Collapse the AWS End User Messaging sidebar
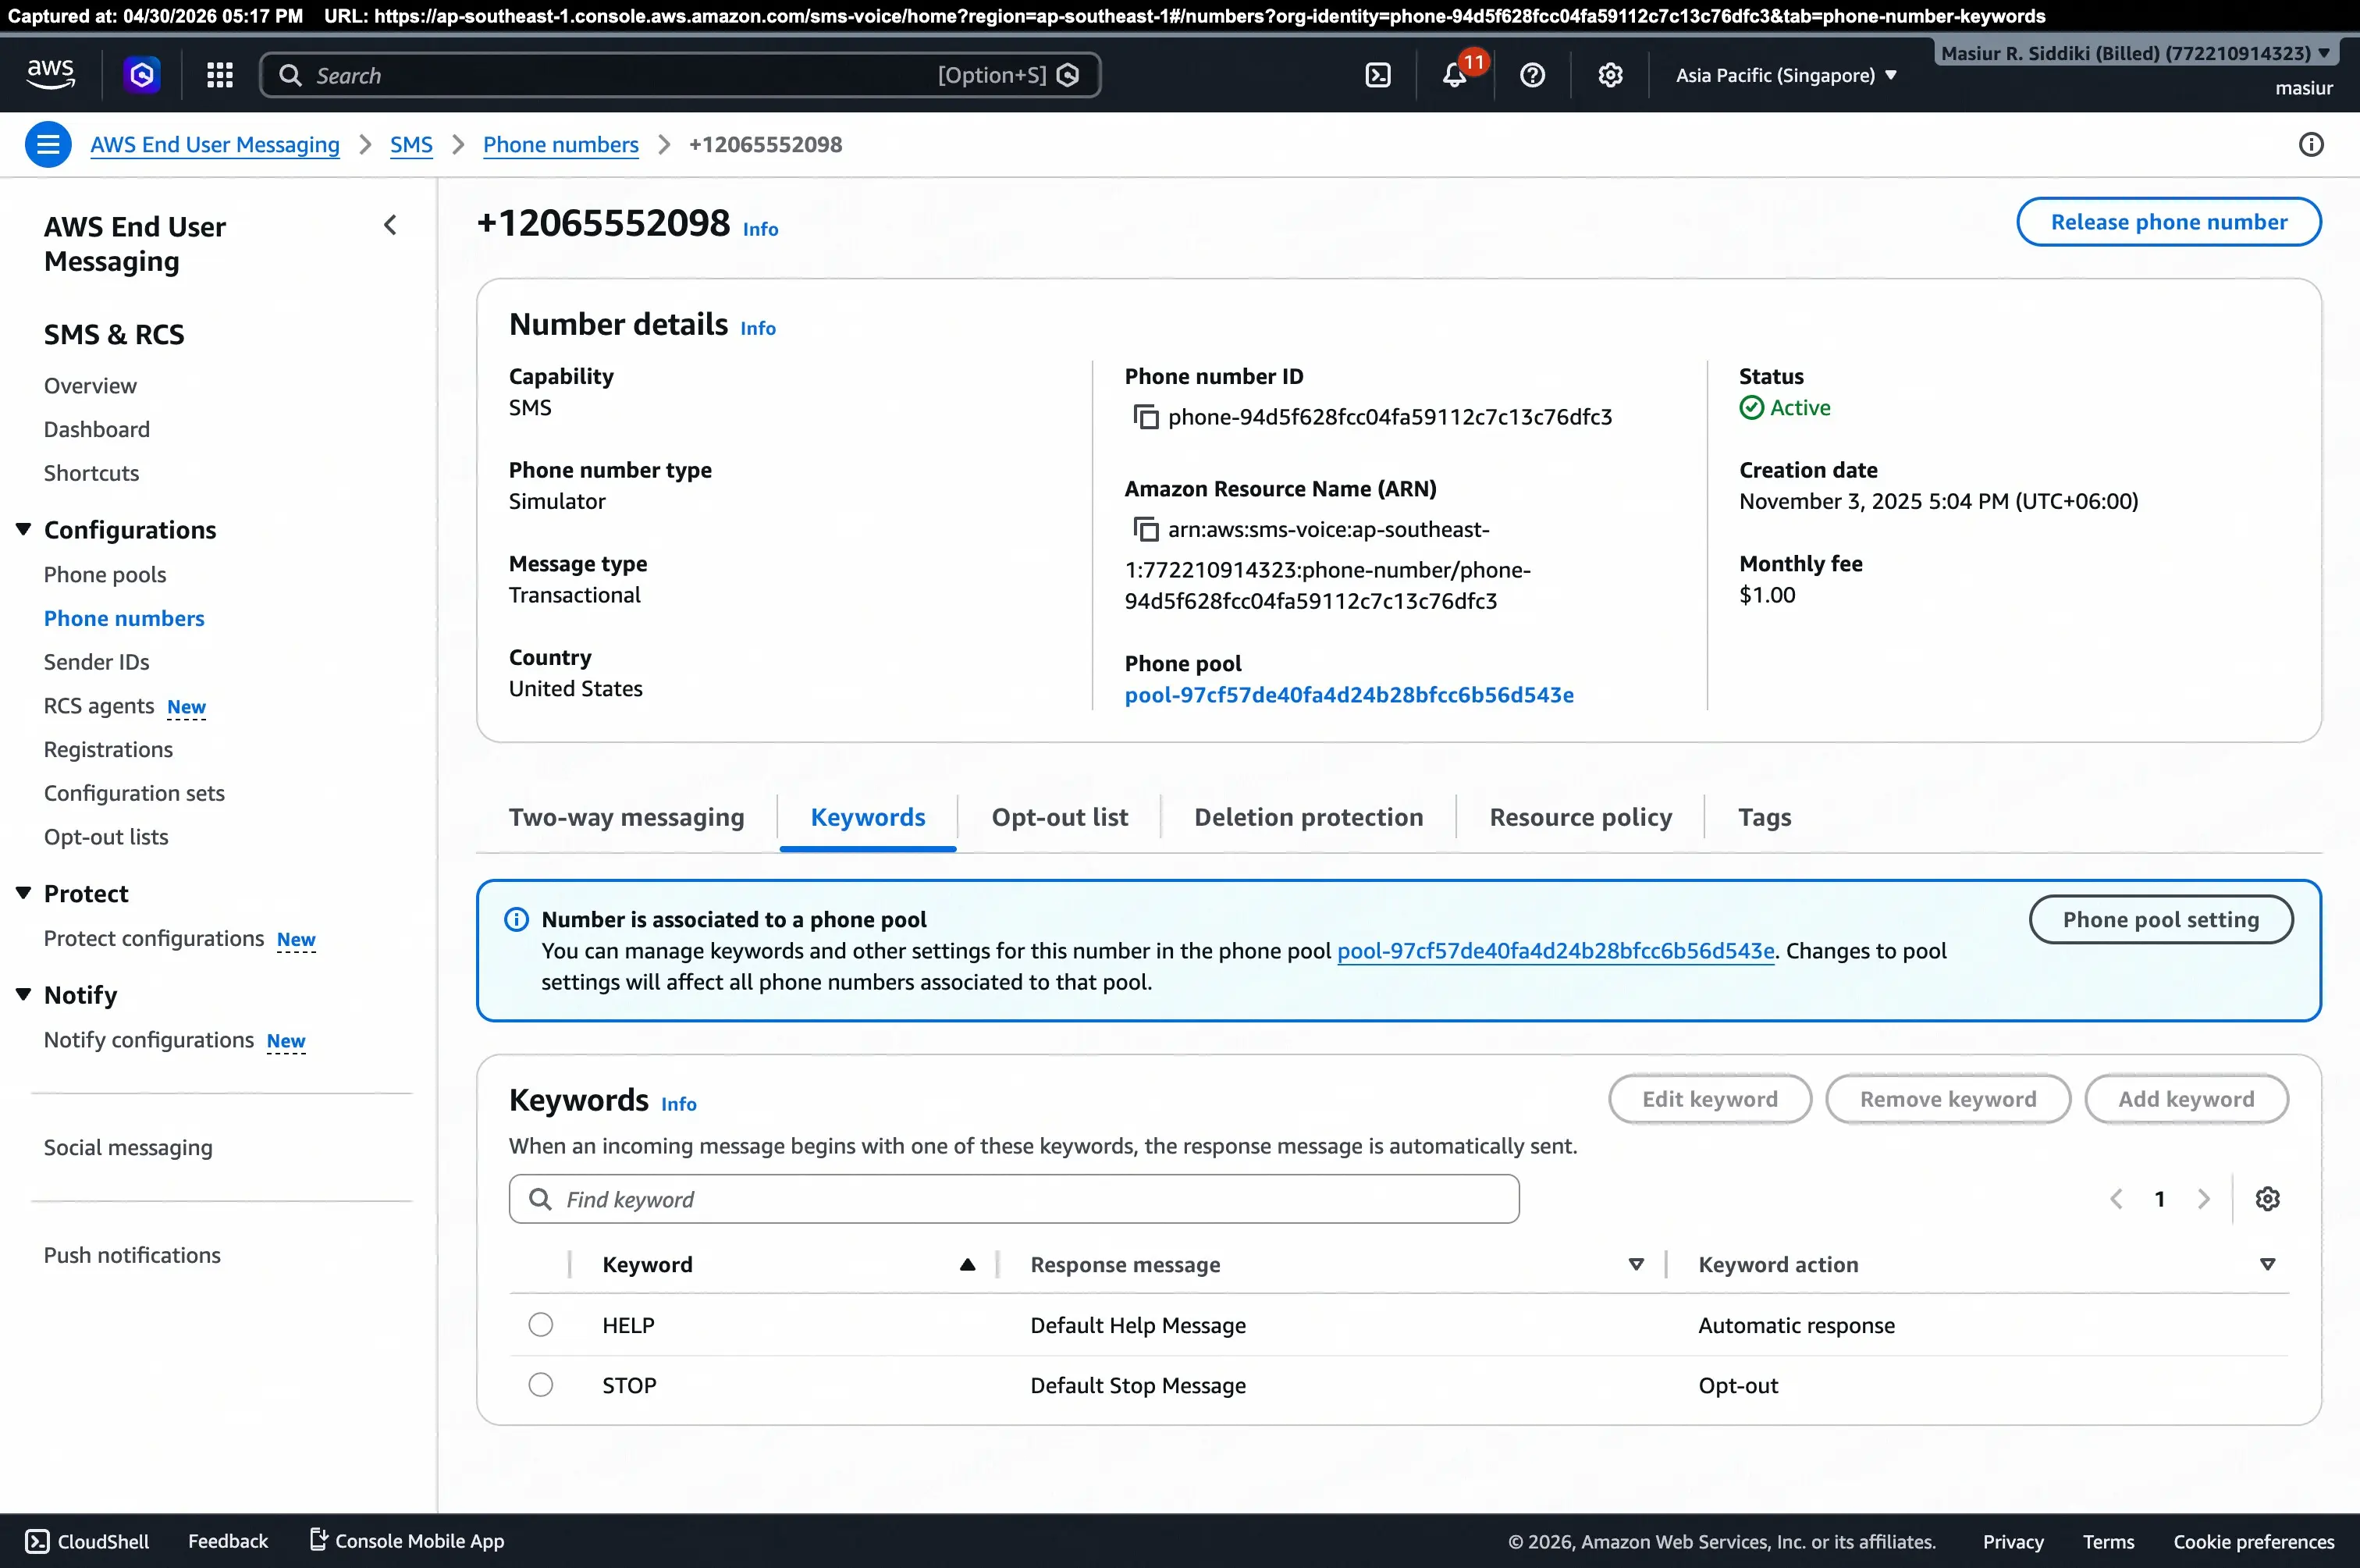2360x1568 pixels. pos(390,225)
